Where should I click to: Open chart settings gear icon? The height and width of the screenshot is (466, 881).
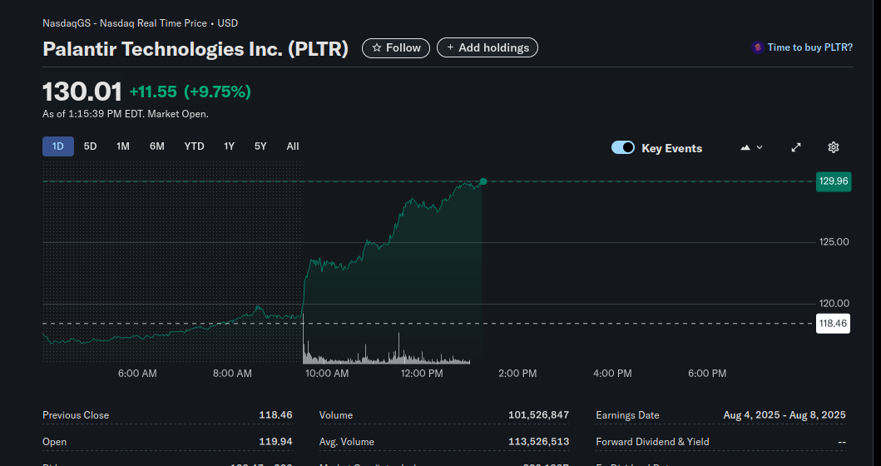834,147
